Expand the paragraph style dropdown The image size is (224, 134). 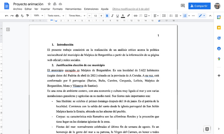click(x=56, y=16)
